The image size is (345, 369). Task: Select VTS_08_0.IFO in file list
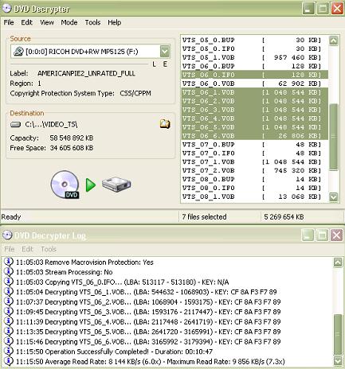coord(254,188)
